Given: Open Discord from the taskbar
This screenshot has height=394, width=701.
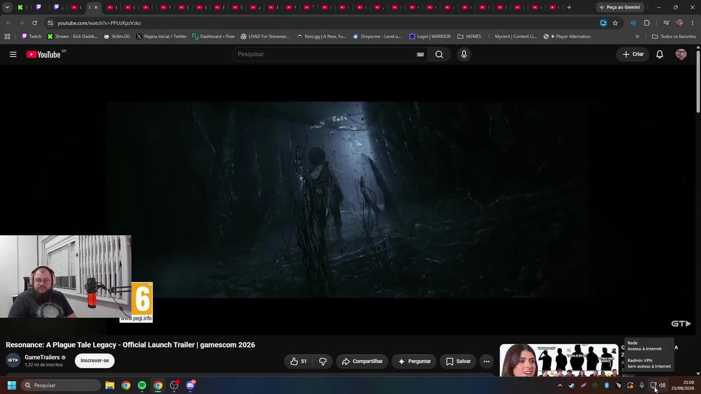Looking at the screenshot, I should [190, 385].
